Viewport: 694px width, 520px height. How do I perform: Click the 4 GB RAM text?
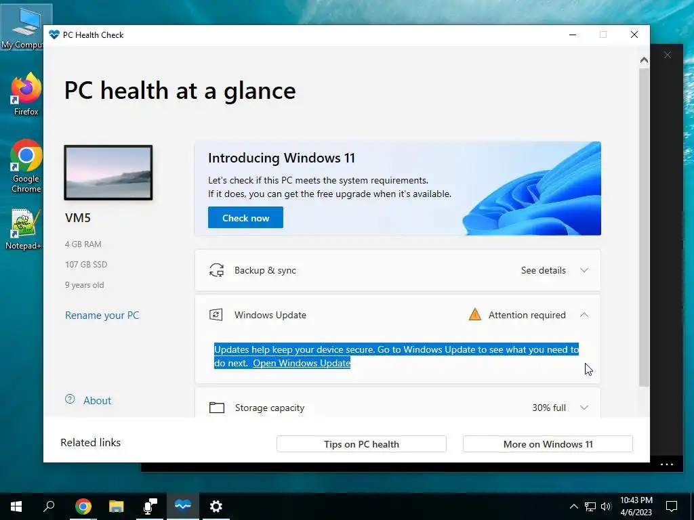[x=83, y=244]
